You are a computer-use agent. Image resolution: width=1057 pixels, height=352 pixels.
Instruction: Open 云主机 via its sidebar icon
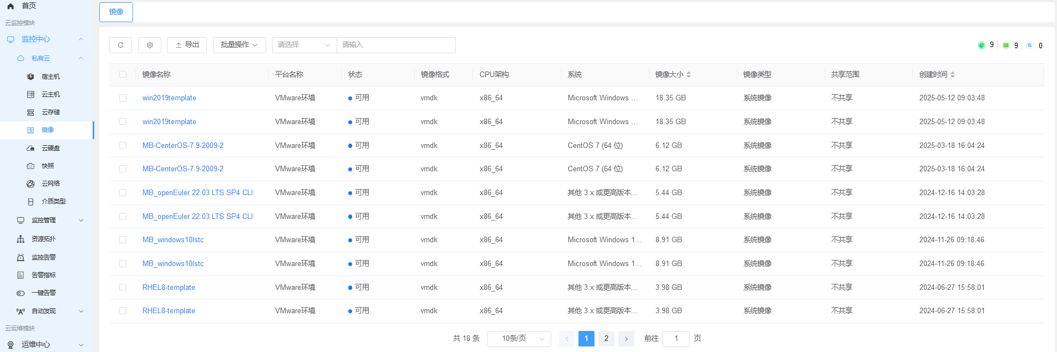point(31,95)
